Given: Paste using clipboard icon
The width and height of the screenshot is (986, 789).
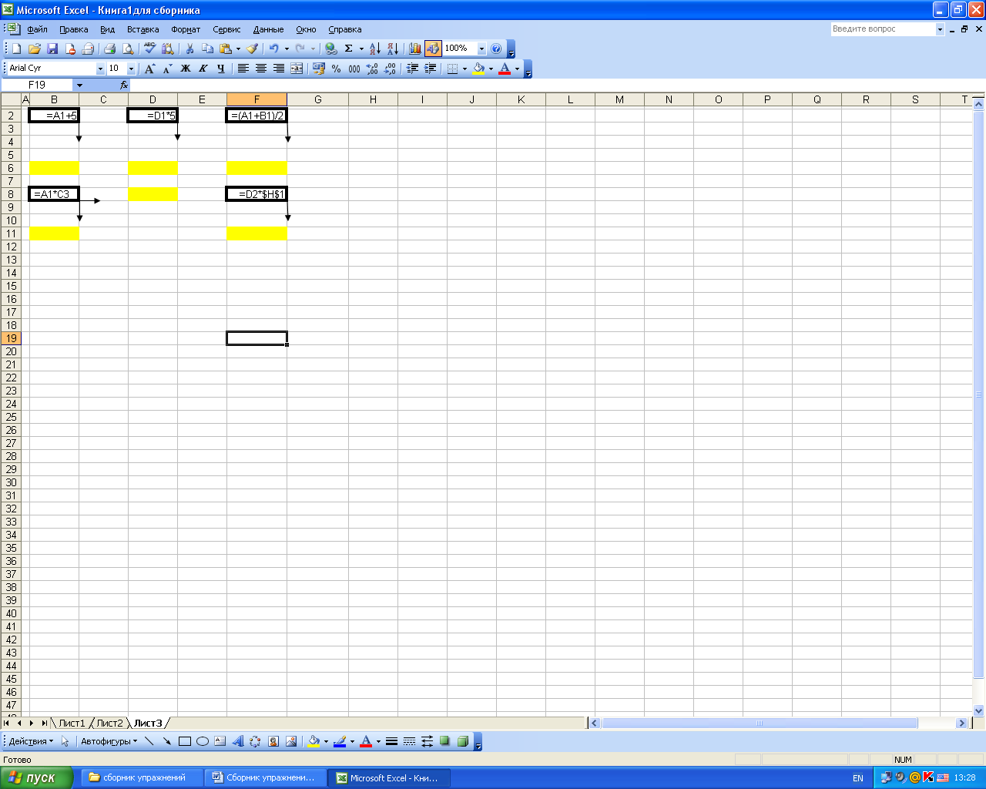Looking at the screenshot, I should tap(226, 49).
